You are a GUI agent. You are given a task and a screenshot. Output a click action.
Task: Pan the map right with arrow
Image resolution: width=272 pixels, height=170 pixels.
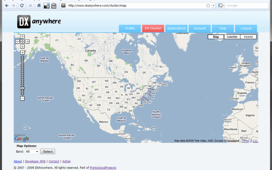coord(27,42)
